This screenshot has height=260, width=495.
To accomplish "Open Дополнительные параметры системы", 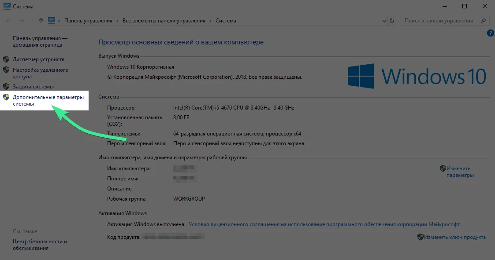I will (48, 100).
